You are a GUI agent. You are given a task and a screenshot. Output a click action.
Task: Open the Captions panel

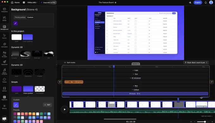(x=4, y=98)
